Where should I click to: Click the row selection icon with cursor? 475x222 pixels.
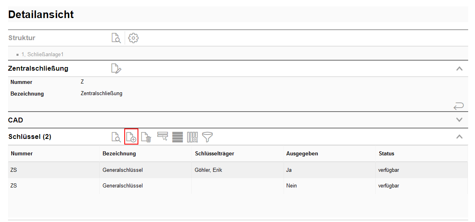coord(162,137)
